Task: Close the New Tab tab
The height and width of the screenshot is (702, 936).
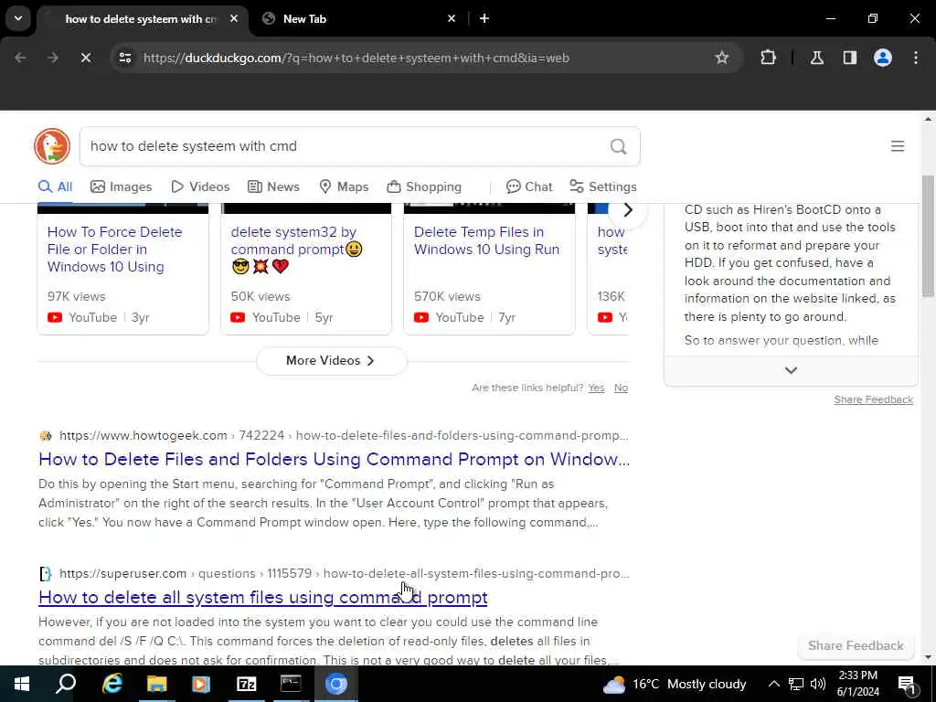Action: [452, 18]
